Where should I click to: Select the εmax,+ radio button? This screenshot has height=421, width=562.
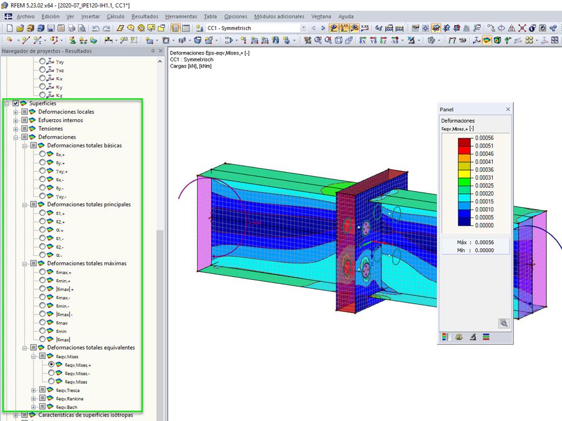(x=42, y=271)
